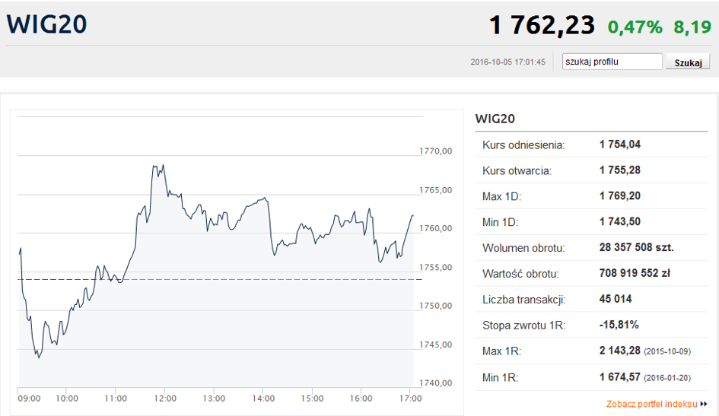Click the Max 1D value 1 769,20

[620, 196]
